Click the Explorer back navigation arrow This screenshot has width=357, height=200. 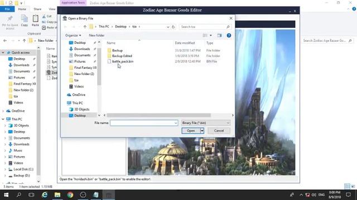5,41
